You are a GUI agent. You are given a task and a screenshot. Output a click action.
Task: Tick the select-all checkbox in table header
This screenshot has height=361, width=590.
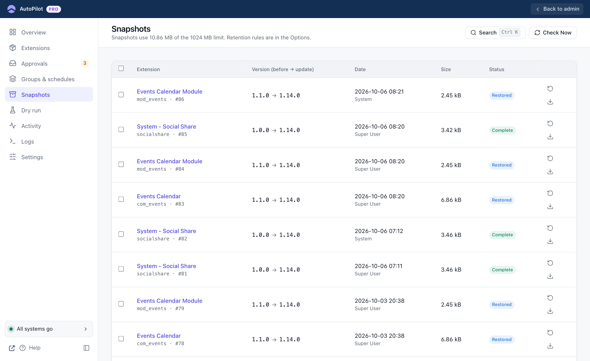(x=121, y=68)
